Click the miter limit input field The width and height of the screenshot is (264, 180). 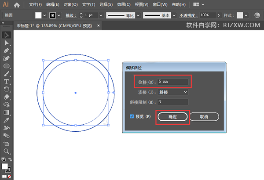click(x=173, y=102)
